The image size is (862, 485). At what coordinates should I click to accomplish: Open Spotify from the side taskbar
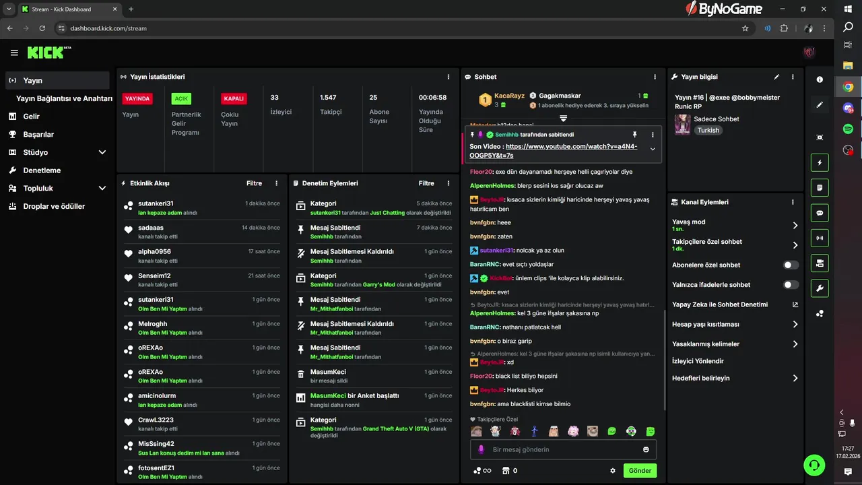[848, 128]
